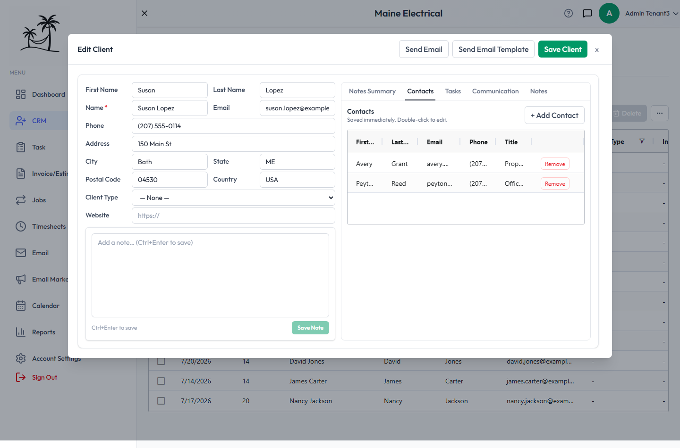The height and width of the screenshot is (448, 680).
Task: Open the Invoice document icon
Action: point(21,174)
